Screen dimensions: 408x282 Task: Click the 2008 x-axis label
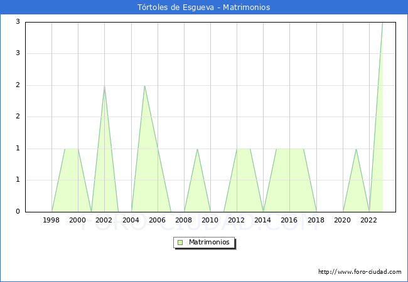coord(184,220)
